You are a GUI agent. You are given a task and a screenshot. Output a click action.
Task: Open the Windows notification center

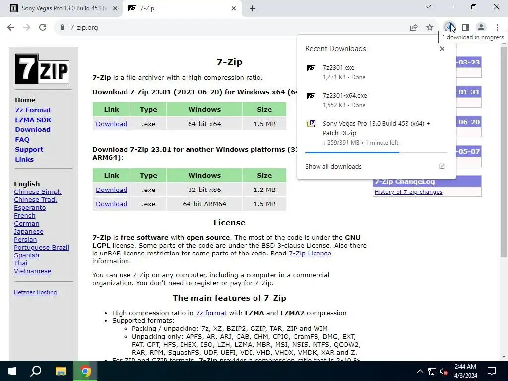[492, 371]
